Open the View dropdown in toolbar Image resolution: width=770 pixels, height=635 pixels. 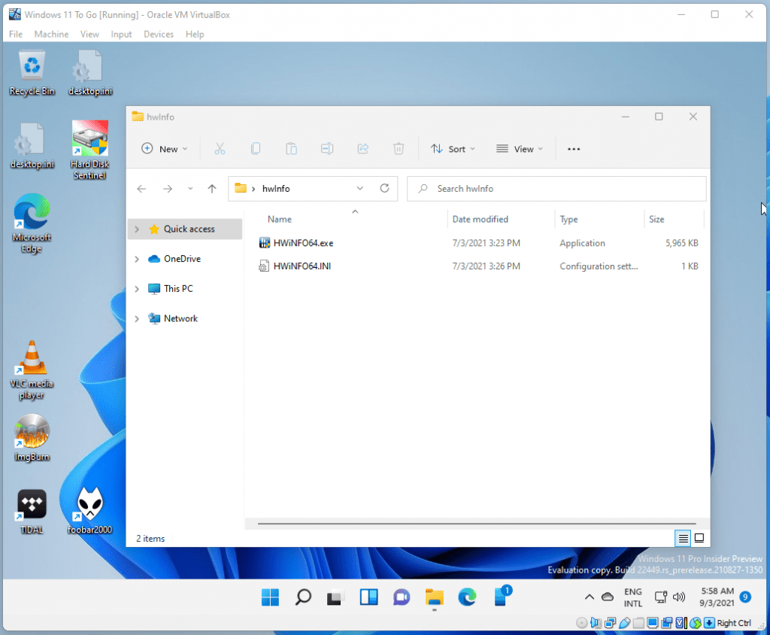click(520, 149)
